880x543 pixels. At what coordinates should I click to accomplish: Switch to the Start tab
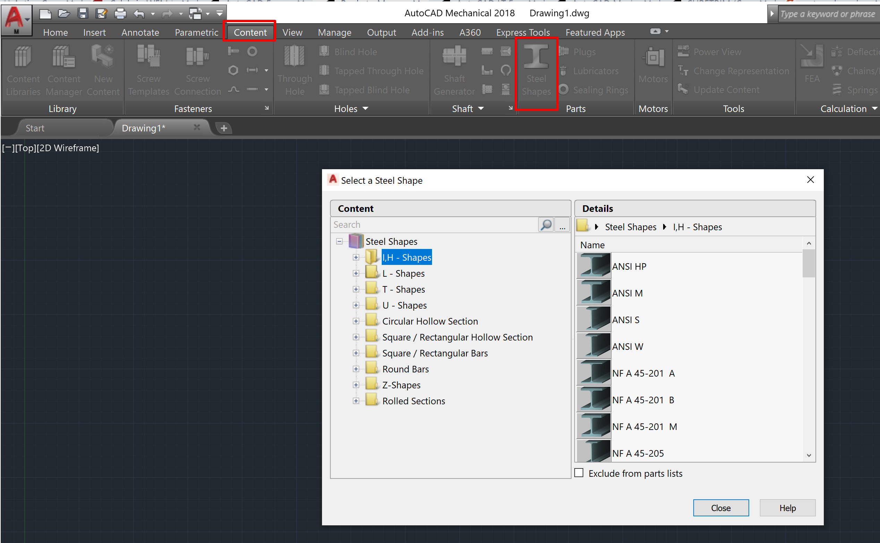[34, 128]
